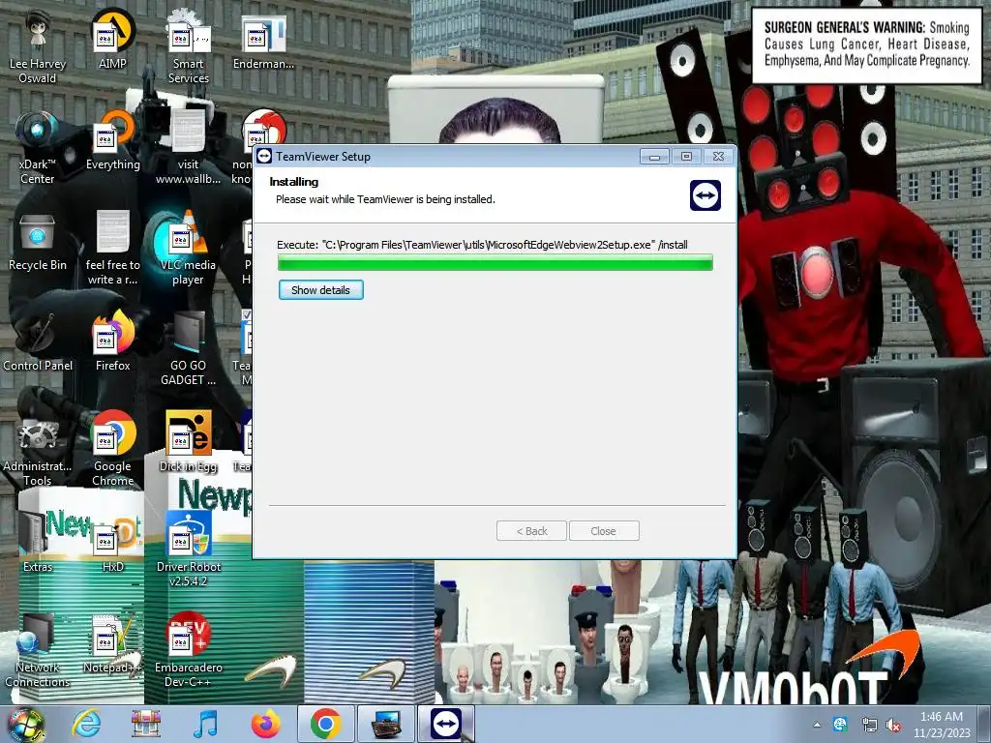Select the xDark Center desktop icon

pos(38,148)
